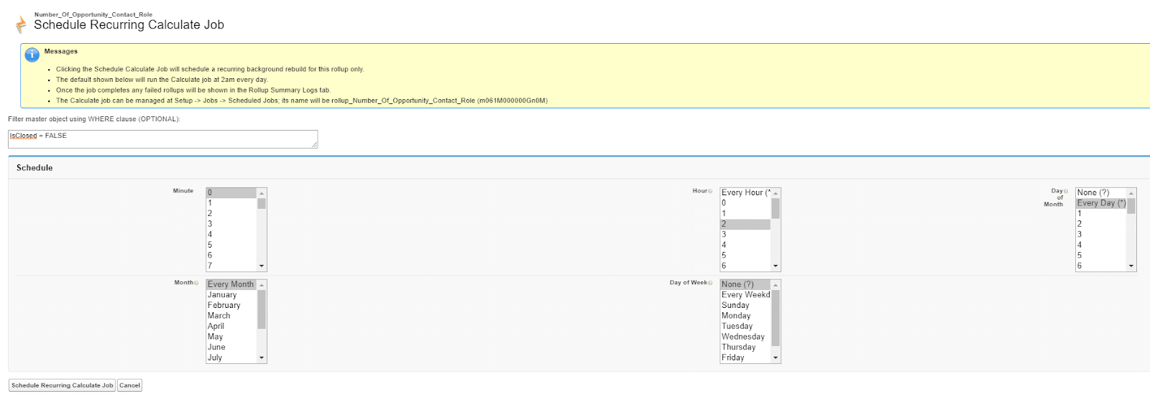Select April in Month list
Image resolution: width=1150 pixels, height=412 pixels.
click(231, 326)
